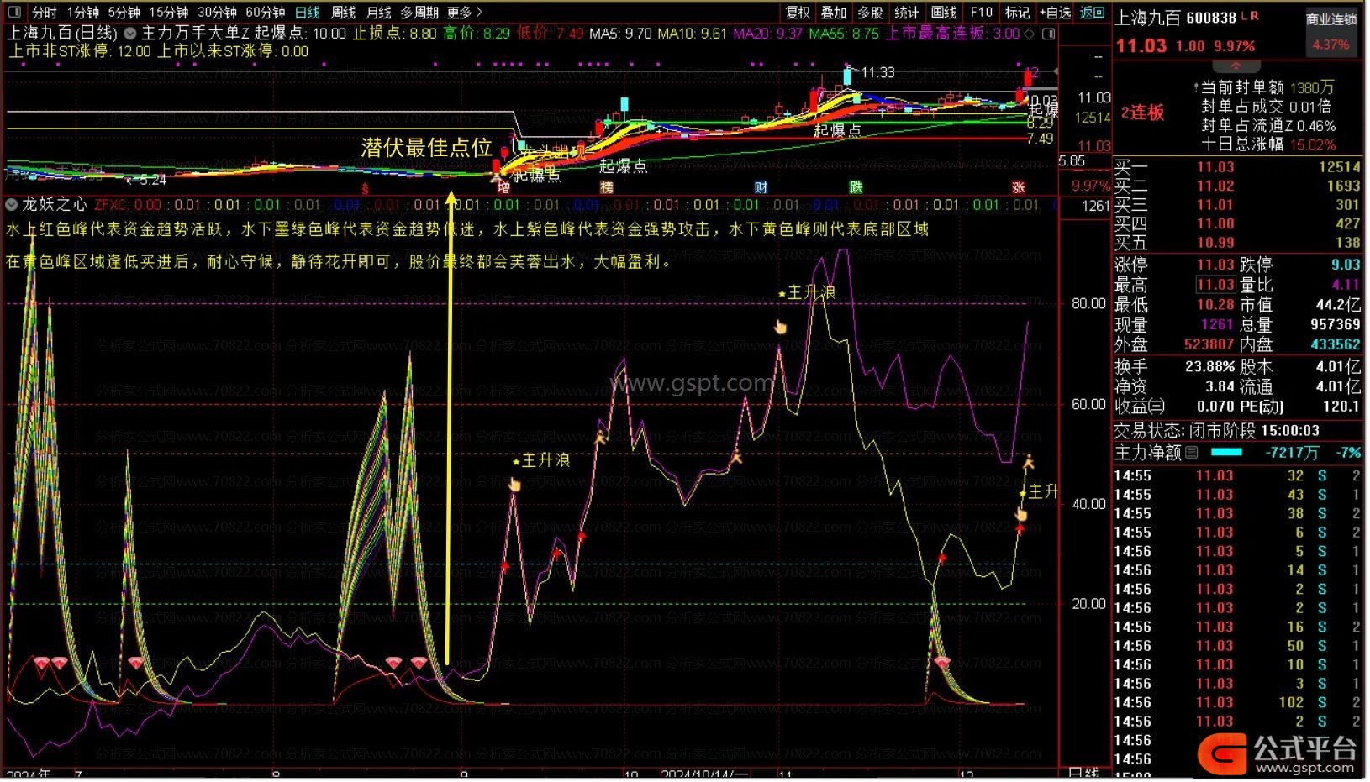Screen dimensions: 1370x782
Task: Click the 买五 price 10.99 row
Action: pyautogui.click(x=1236, y=243)
